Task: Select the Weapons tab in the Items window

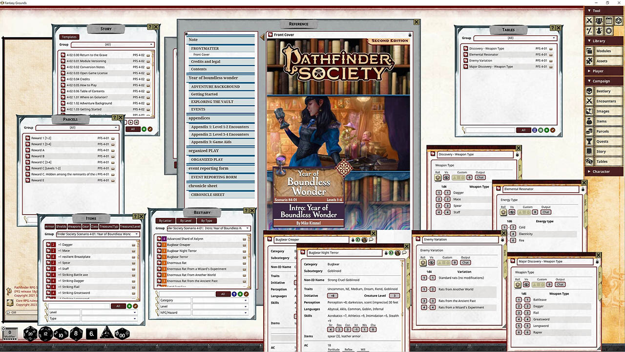Action: pyautogui.click(x=74, y=226)
